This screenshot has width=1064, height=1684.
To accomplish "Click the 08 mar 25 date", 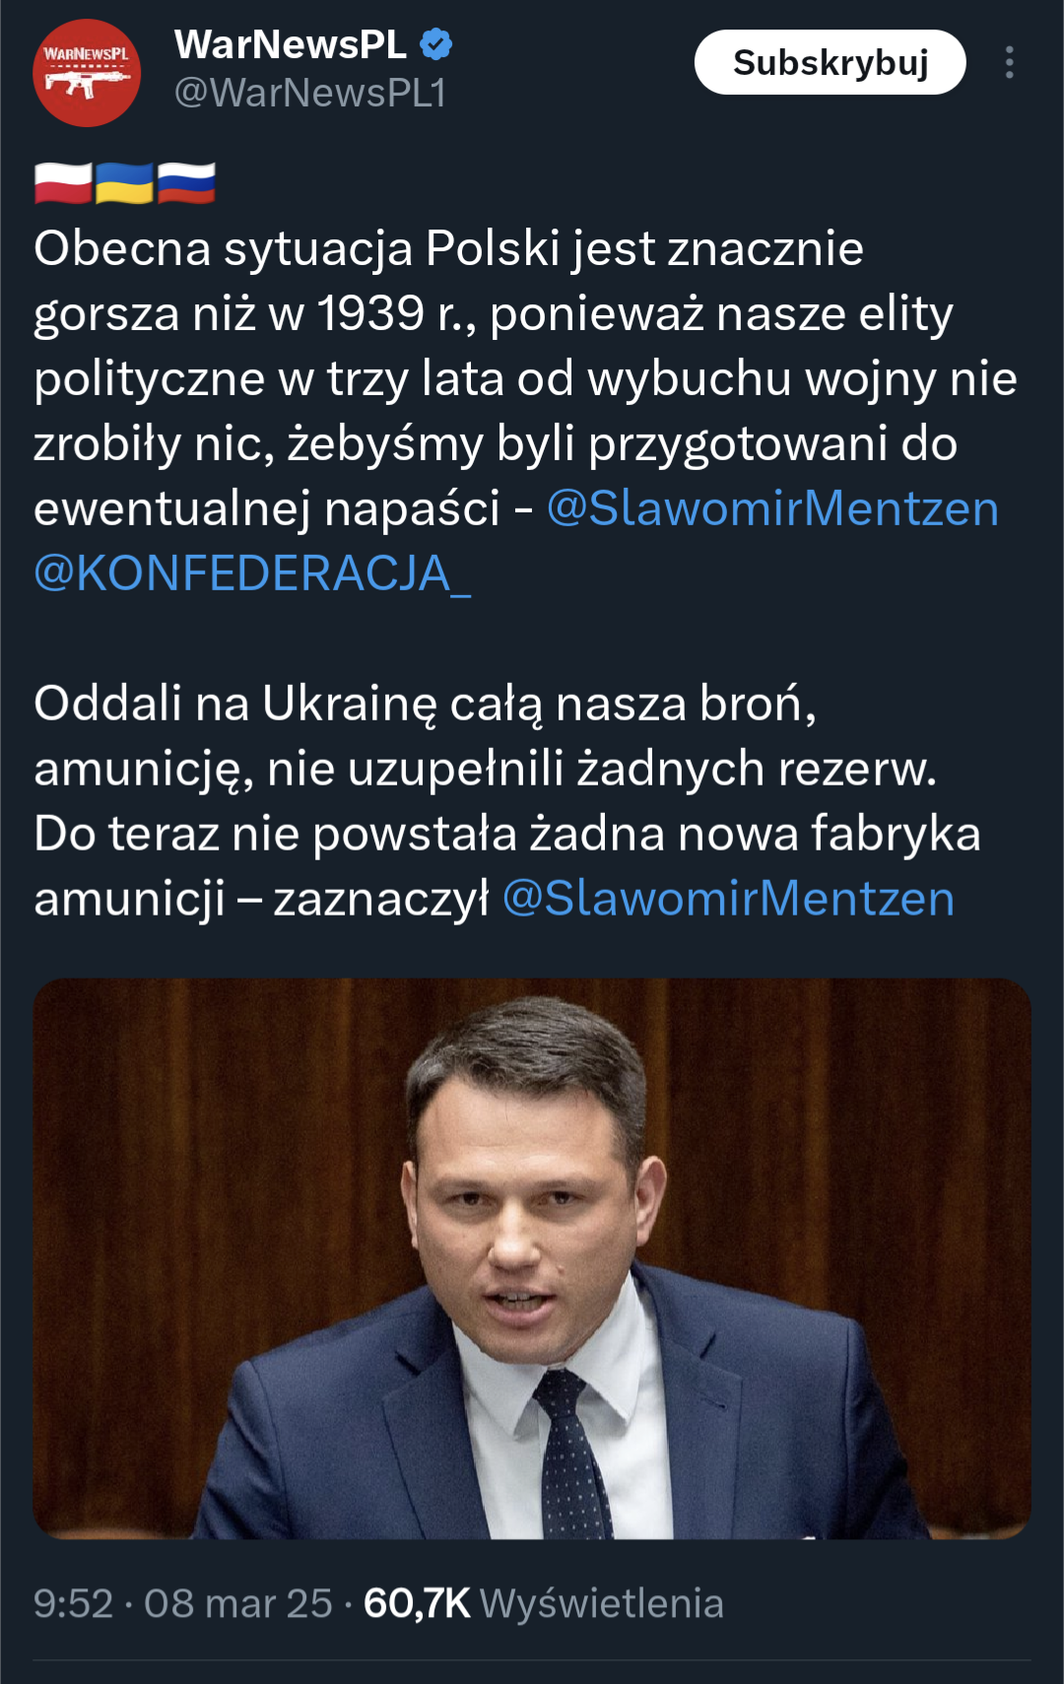I will pos(237,1604).
